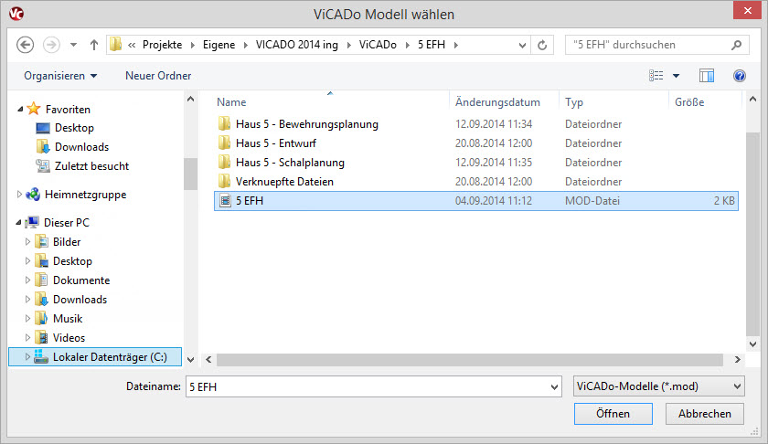Open recent locations dropdown arrow
This screenshot has height=444, width=768.
tap(73, 45)
